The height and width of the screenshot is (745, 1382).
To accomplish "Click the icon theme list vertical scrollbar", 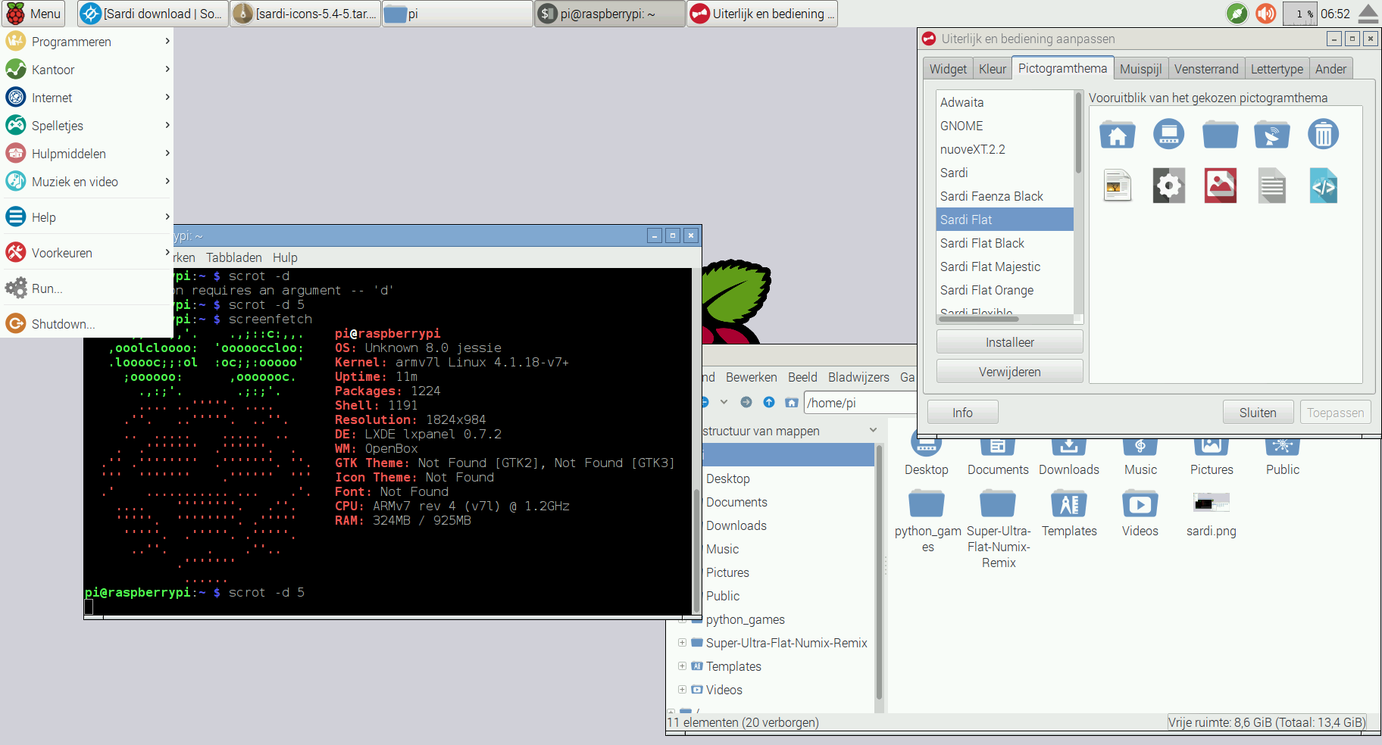I will click(1079, 132).
